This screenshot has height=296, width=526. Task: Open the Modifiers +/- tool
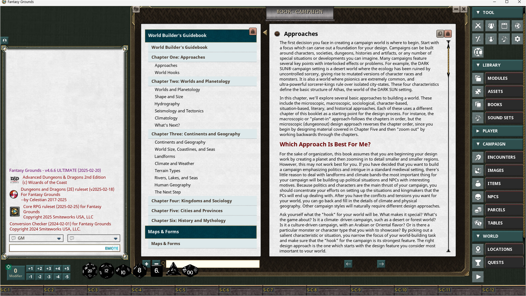(478, 39)
